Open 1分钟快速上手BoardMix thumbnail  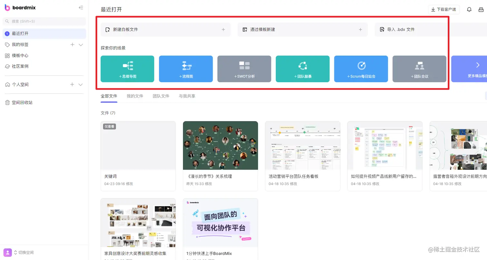(220, 223)
